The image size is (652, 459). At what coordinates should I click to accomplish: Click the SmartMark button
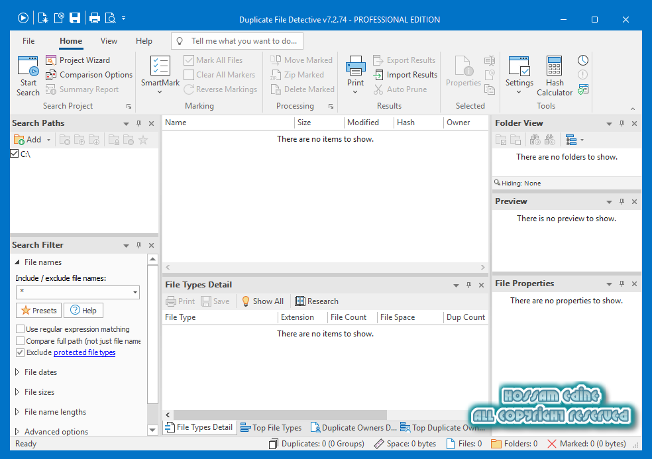click(160, 75)
